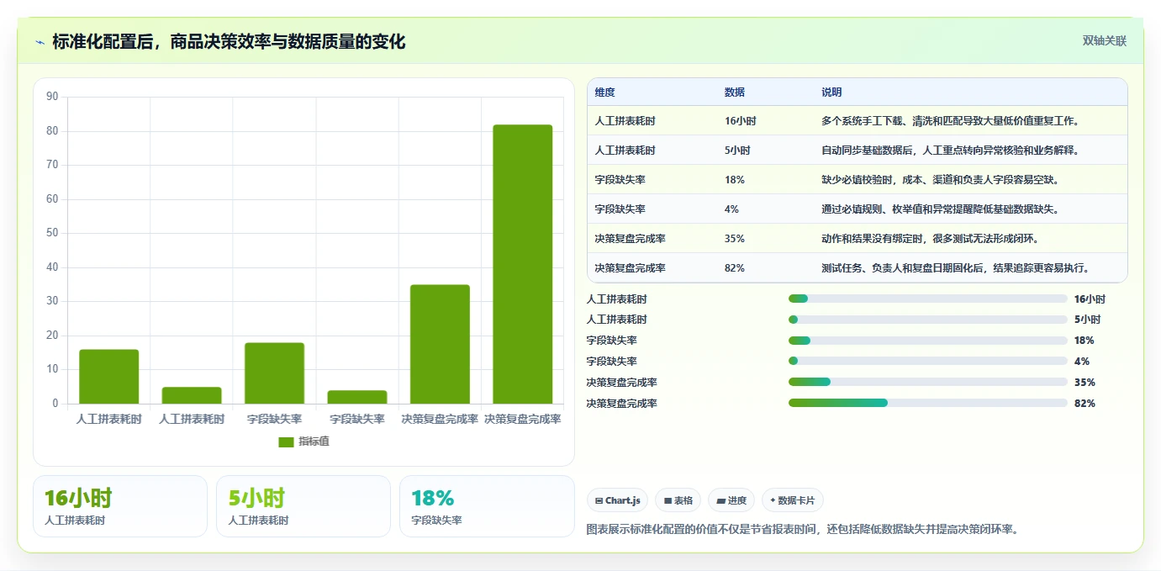This screenshot has height=571, width=1161.
Task: Click the chart bar with value 5
Action: 192,395
